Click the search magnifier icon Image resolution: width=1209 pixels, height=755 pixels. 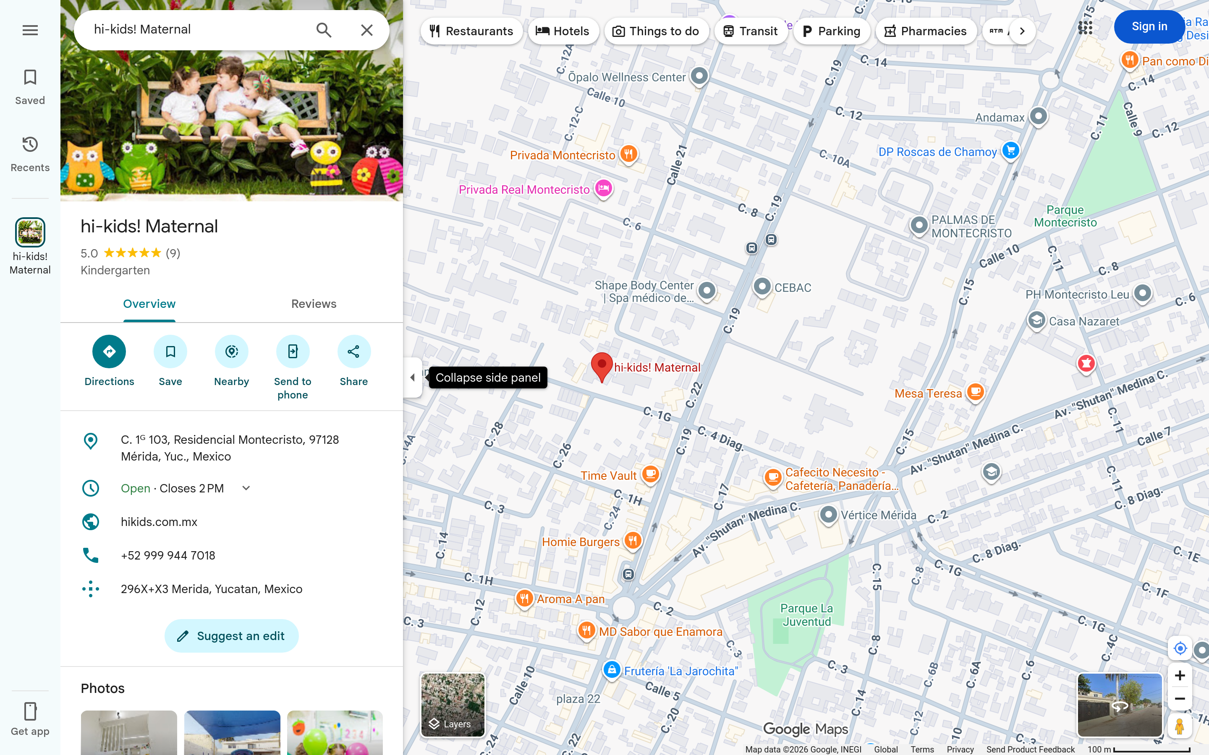324,30
